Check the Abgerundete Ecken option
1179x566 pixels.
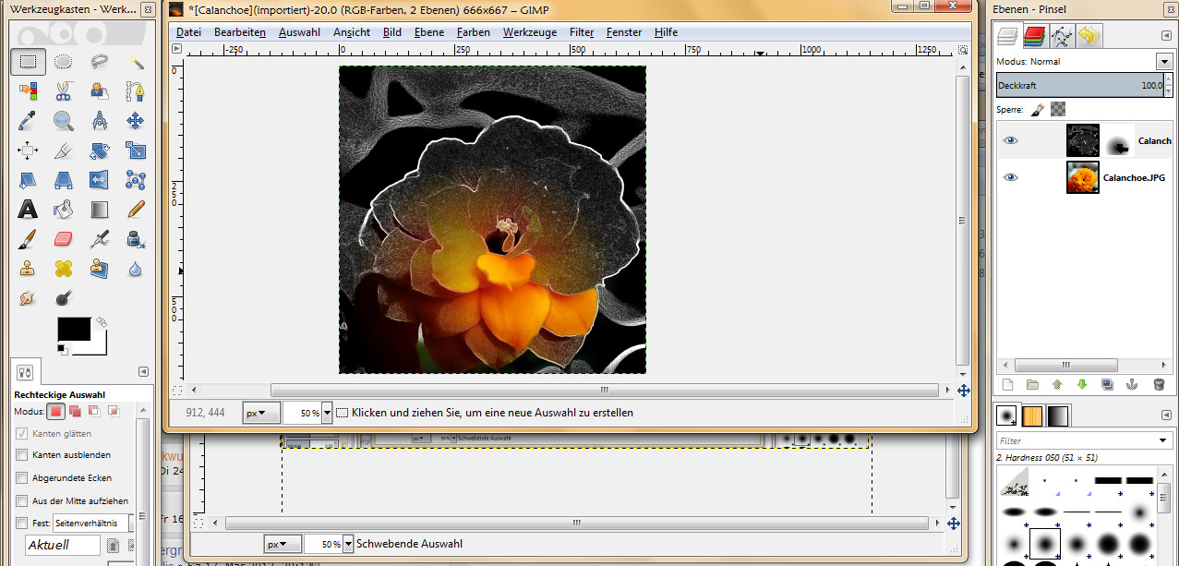[x=22, y=478]
